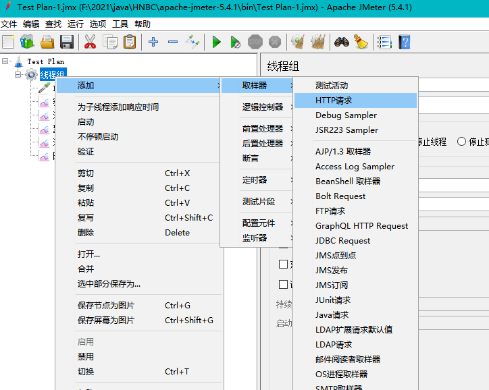Image resolution: width=489 pixels, height=390 pixels.
Task: Click the 线程组 gear icon in tree
Action: [x=31, y=75]
